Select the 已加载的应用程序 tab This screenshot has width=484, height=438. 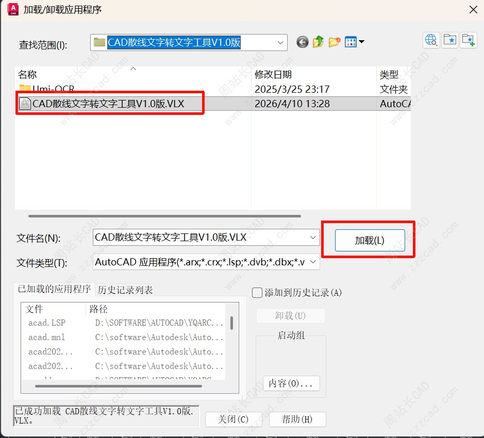point(54,289)
